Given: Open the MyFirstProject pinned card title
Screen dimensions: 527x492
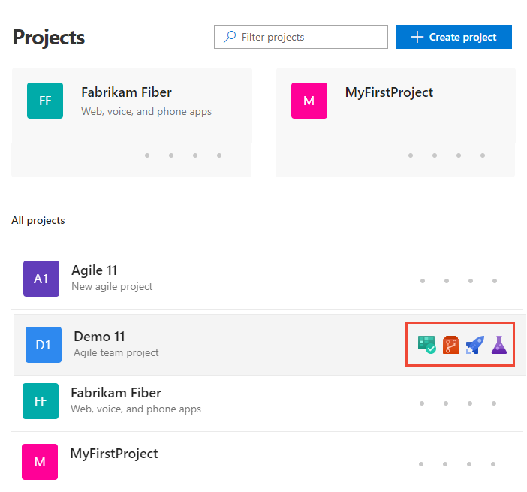Looking at the screenshot, I should (x=389, y=92).
